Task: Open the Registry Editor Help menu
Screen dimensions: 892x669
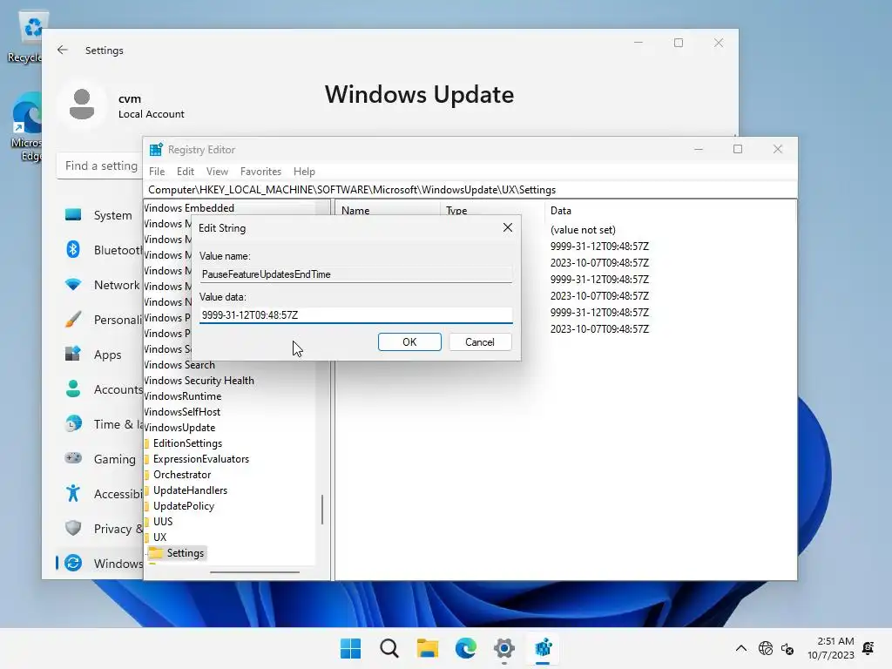Action: 304,172
